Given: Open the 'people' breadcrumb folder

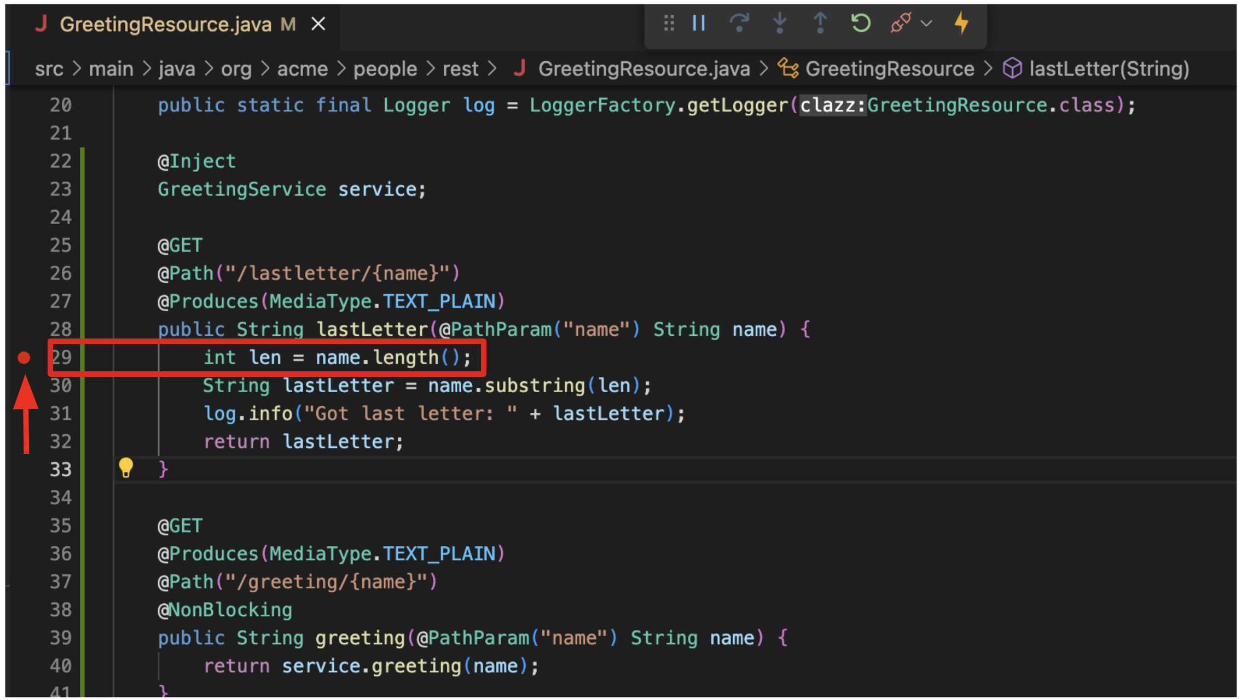Looking at the screenshot, I should (x=385, y=69).
